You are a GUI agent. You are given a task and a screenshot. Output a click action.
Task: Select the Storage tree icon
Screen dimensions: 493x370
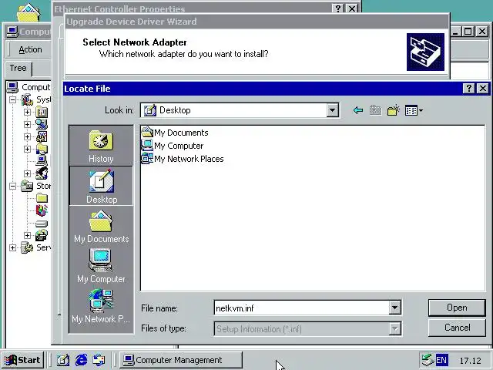click(28, 186)
